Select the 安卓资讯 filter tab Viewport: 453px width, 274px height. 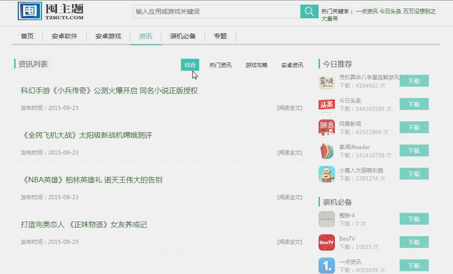292,65
